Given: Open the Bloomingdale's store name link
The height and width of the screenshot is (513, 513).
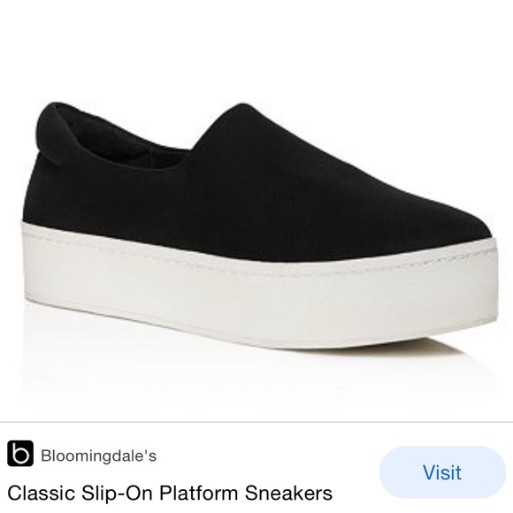Looking at the screenshot, I should click(99, 456).
